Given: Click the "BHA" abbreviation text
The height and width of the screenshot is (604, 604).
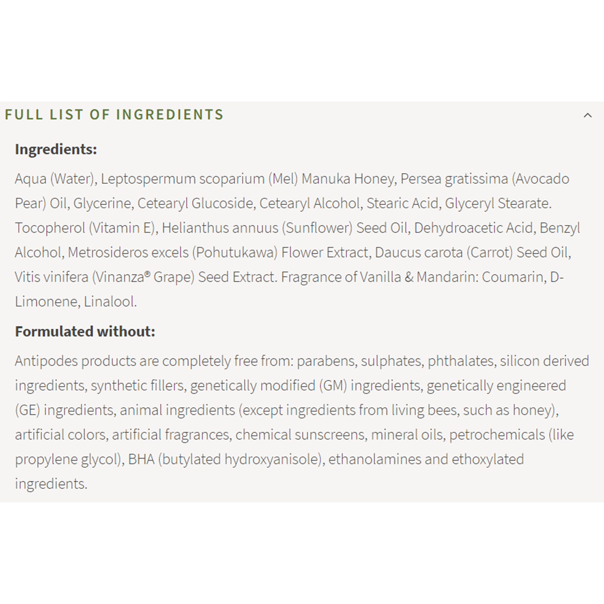Looking at the screenshot, I should coord(141,459).
